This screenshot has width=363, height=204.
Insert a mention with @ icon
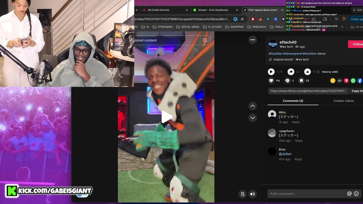[x=349, y=194]
